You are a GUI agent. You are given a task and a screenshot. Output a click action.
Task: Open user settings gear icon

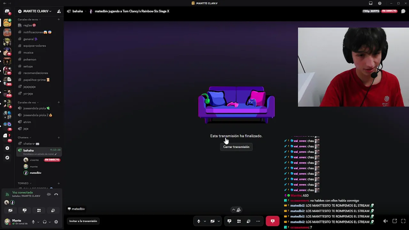tap(56, 222)
